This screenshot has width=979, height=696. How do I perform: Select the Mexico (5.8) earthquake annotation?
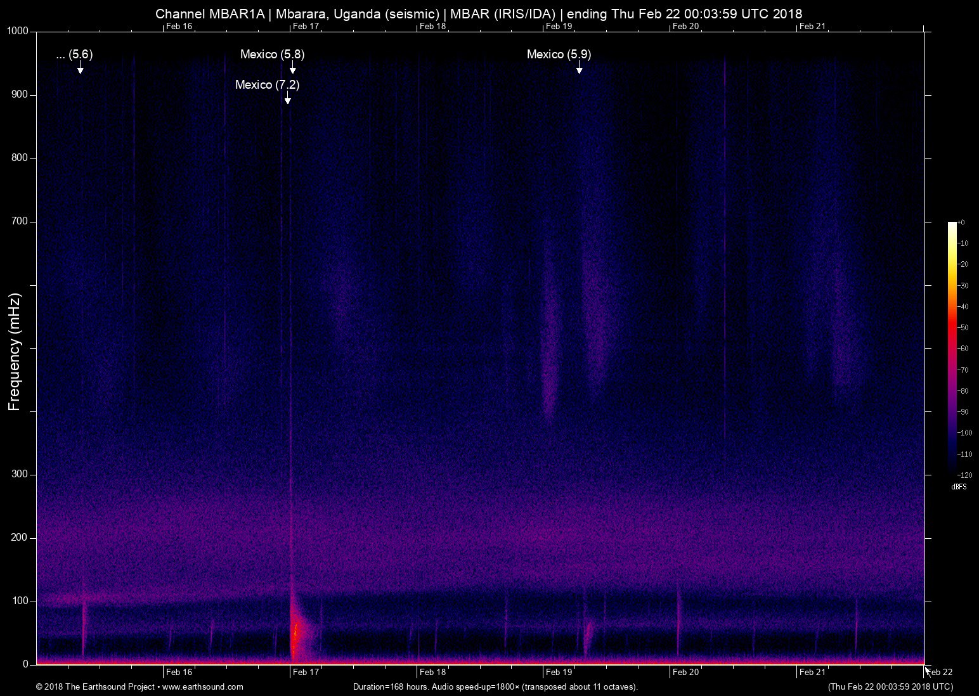pos(273,55)
